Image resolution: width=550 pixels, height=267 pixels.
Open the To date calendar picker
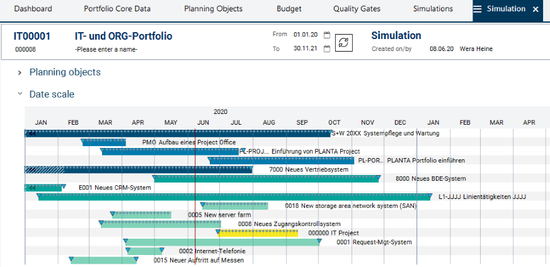(x=326, y=49)
